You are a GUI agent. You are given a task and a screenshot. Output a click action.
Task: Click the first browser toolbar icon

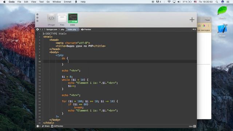199,26
